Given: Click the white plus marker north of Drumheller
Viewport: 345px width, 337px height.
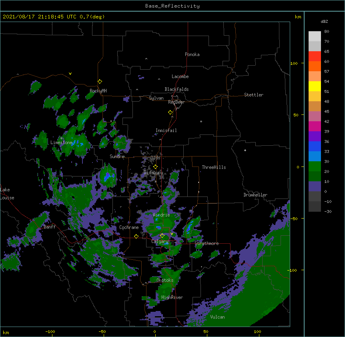Looking at the screenshot, I should (245, 150).
